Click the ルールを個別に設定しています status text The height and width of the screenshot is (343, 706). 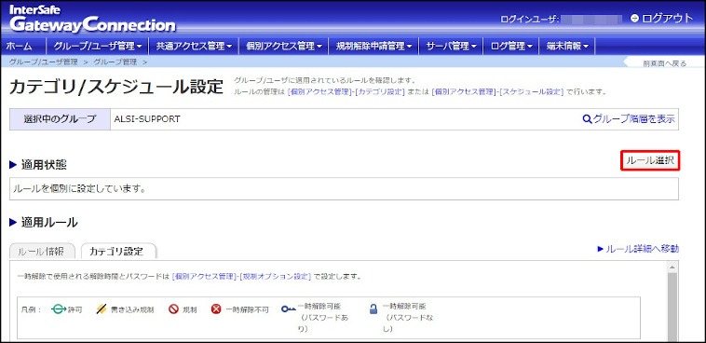[x=79, y=189]
